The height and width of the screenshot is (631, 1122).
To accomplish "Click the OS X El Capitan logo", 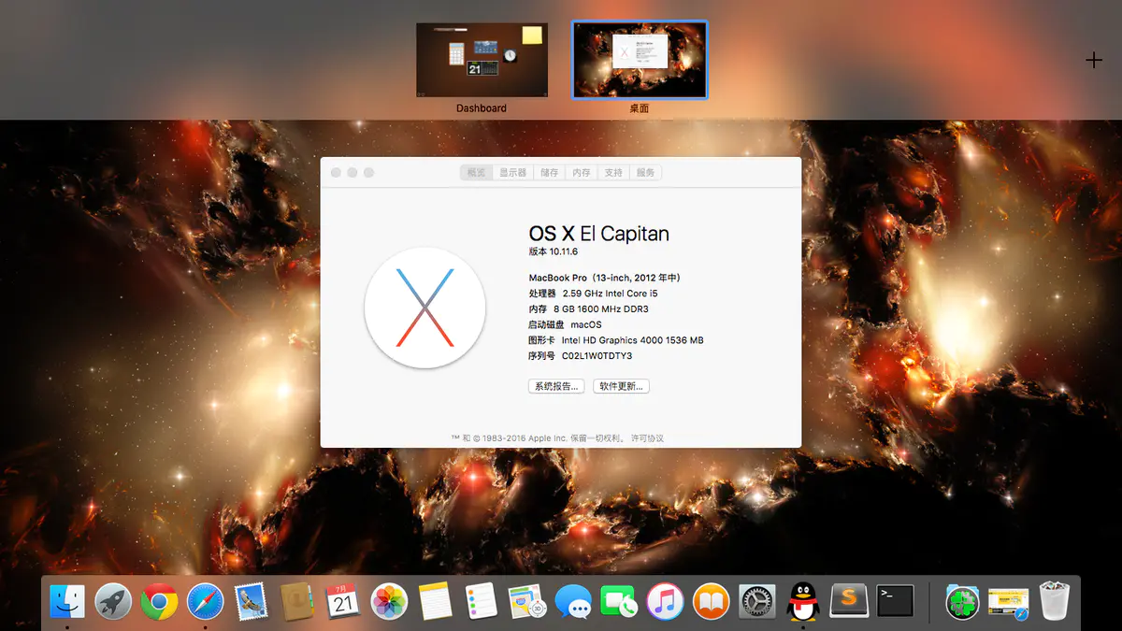I will click(425, 308).
